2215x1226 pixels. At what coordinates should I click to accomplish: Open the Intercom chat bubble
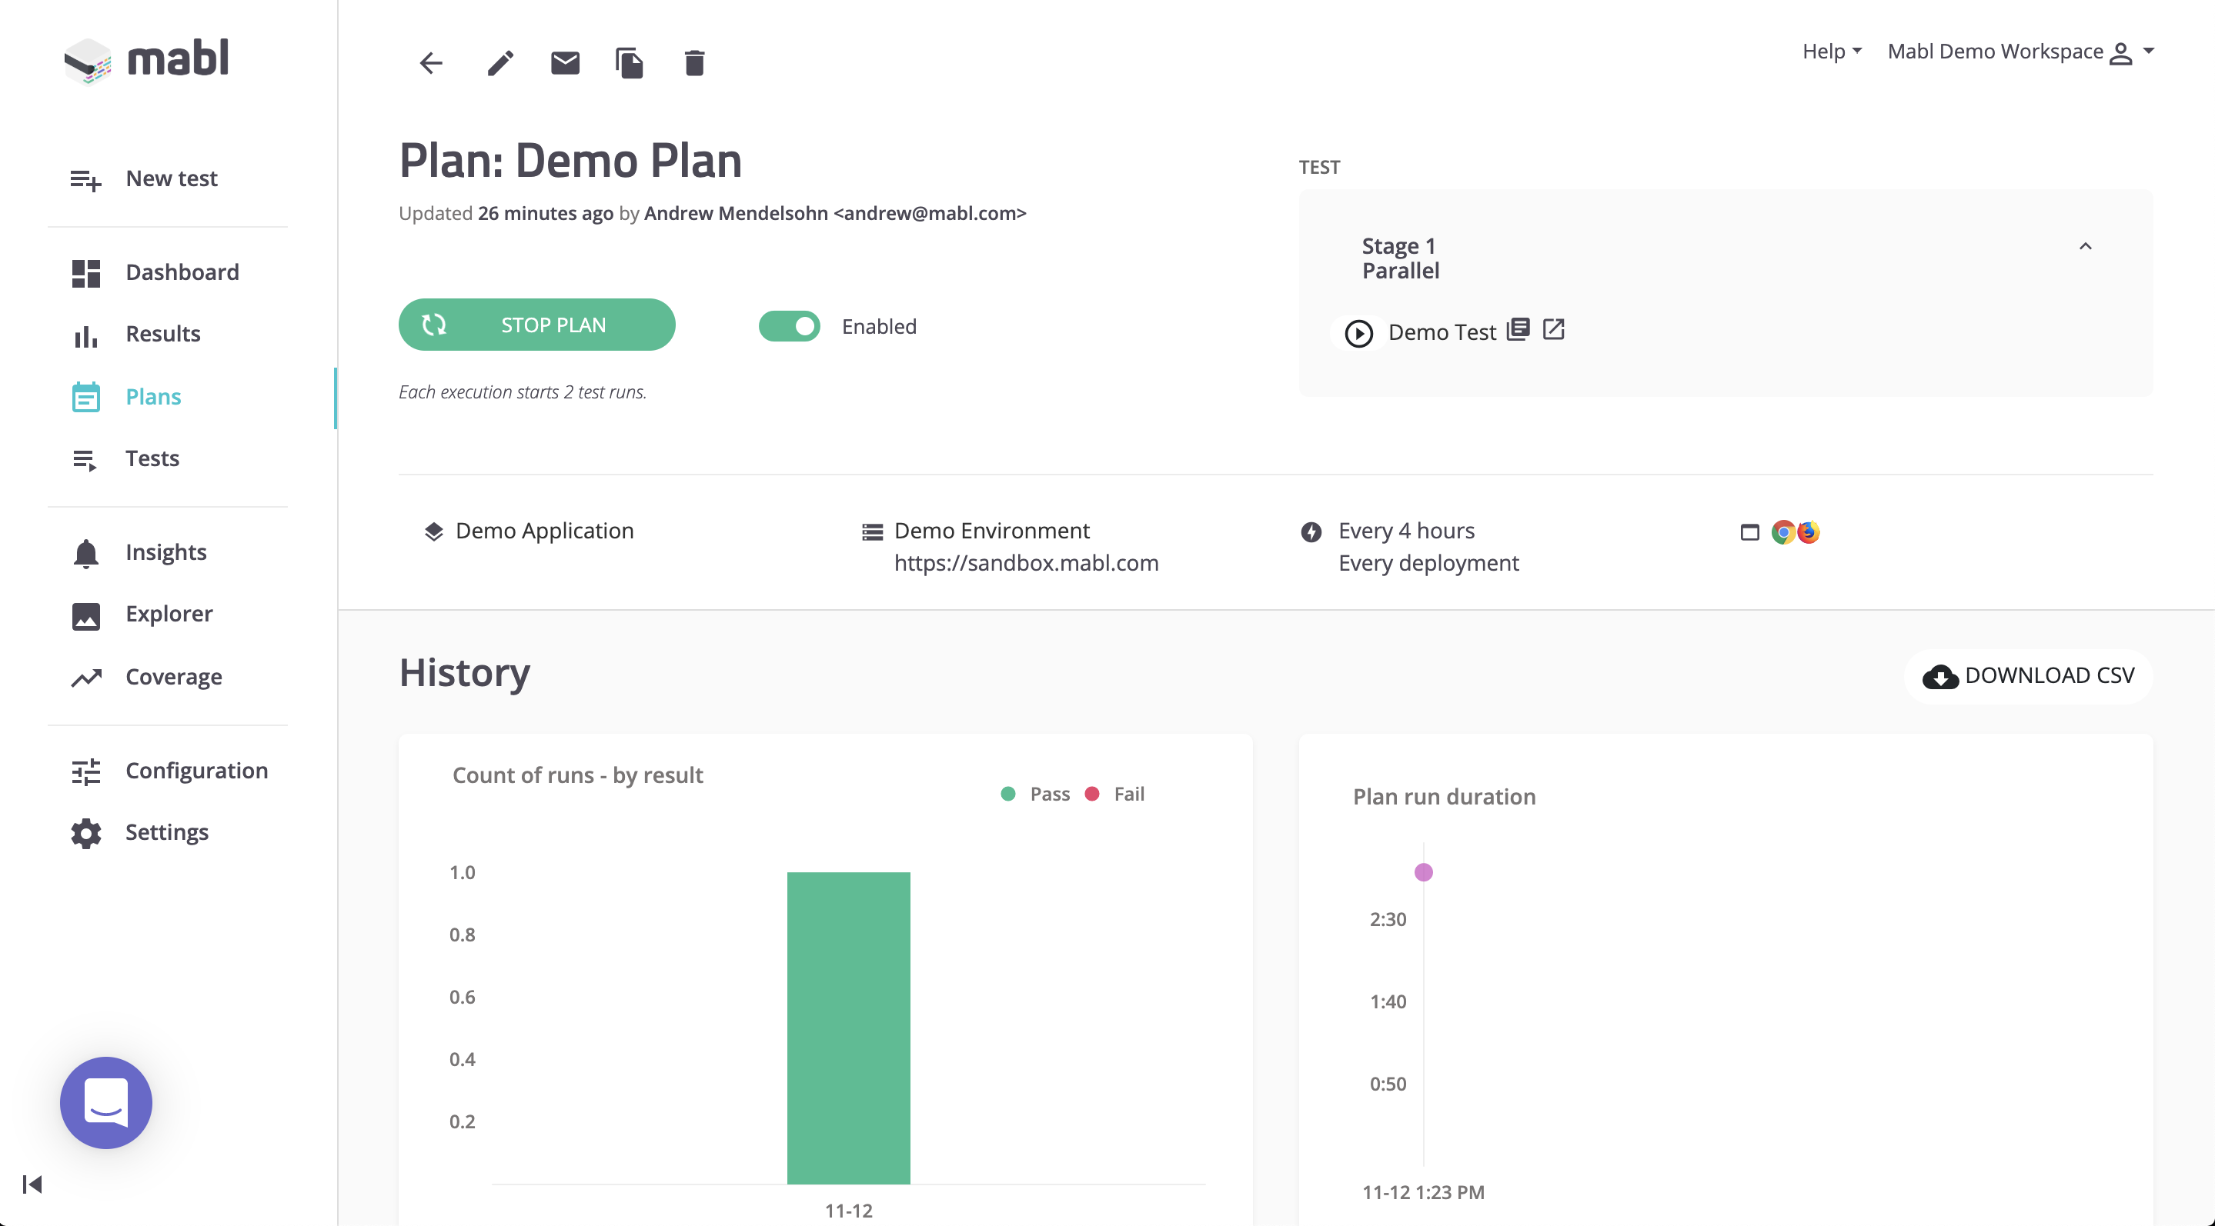coord(105,1102)
